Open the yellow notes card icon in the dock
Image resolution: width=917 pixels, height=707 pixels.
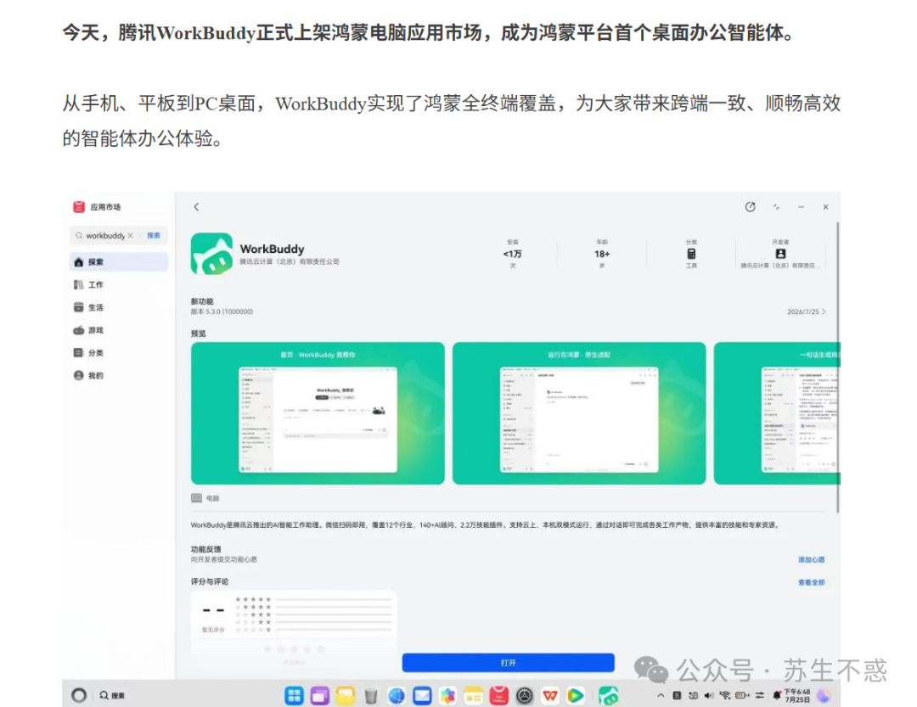pos(473,696)
